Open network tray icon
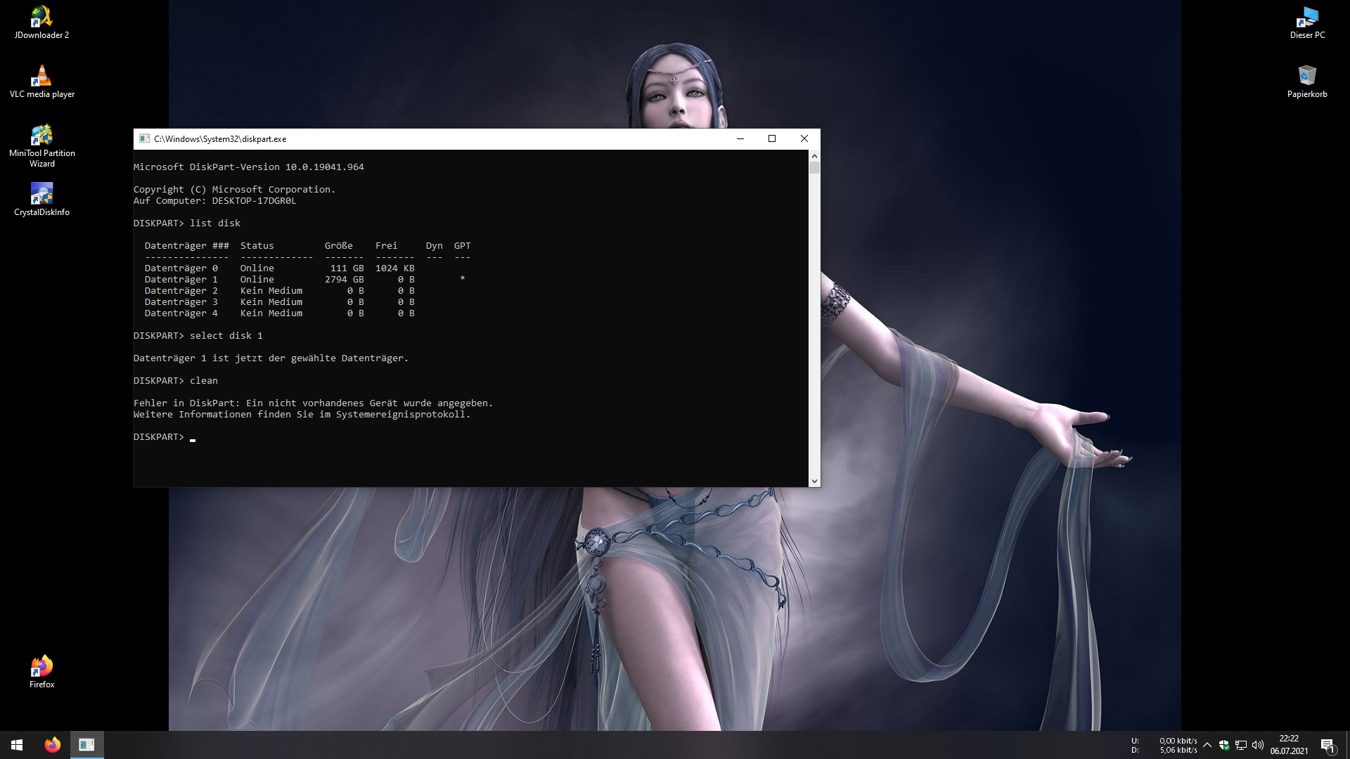 click(x=1241, y=745)
